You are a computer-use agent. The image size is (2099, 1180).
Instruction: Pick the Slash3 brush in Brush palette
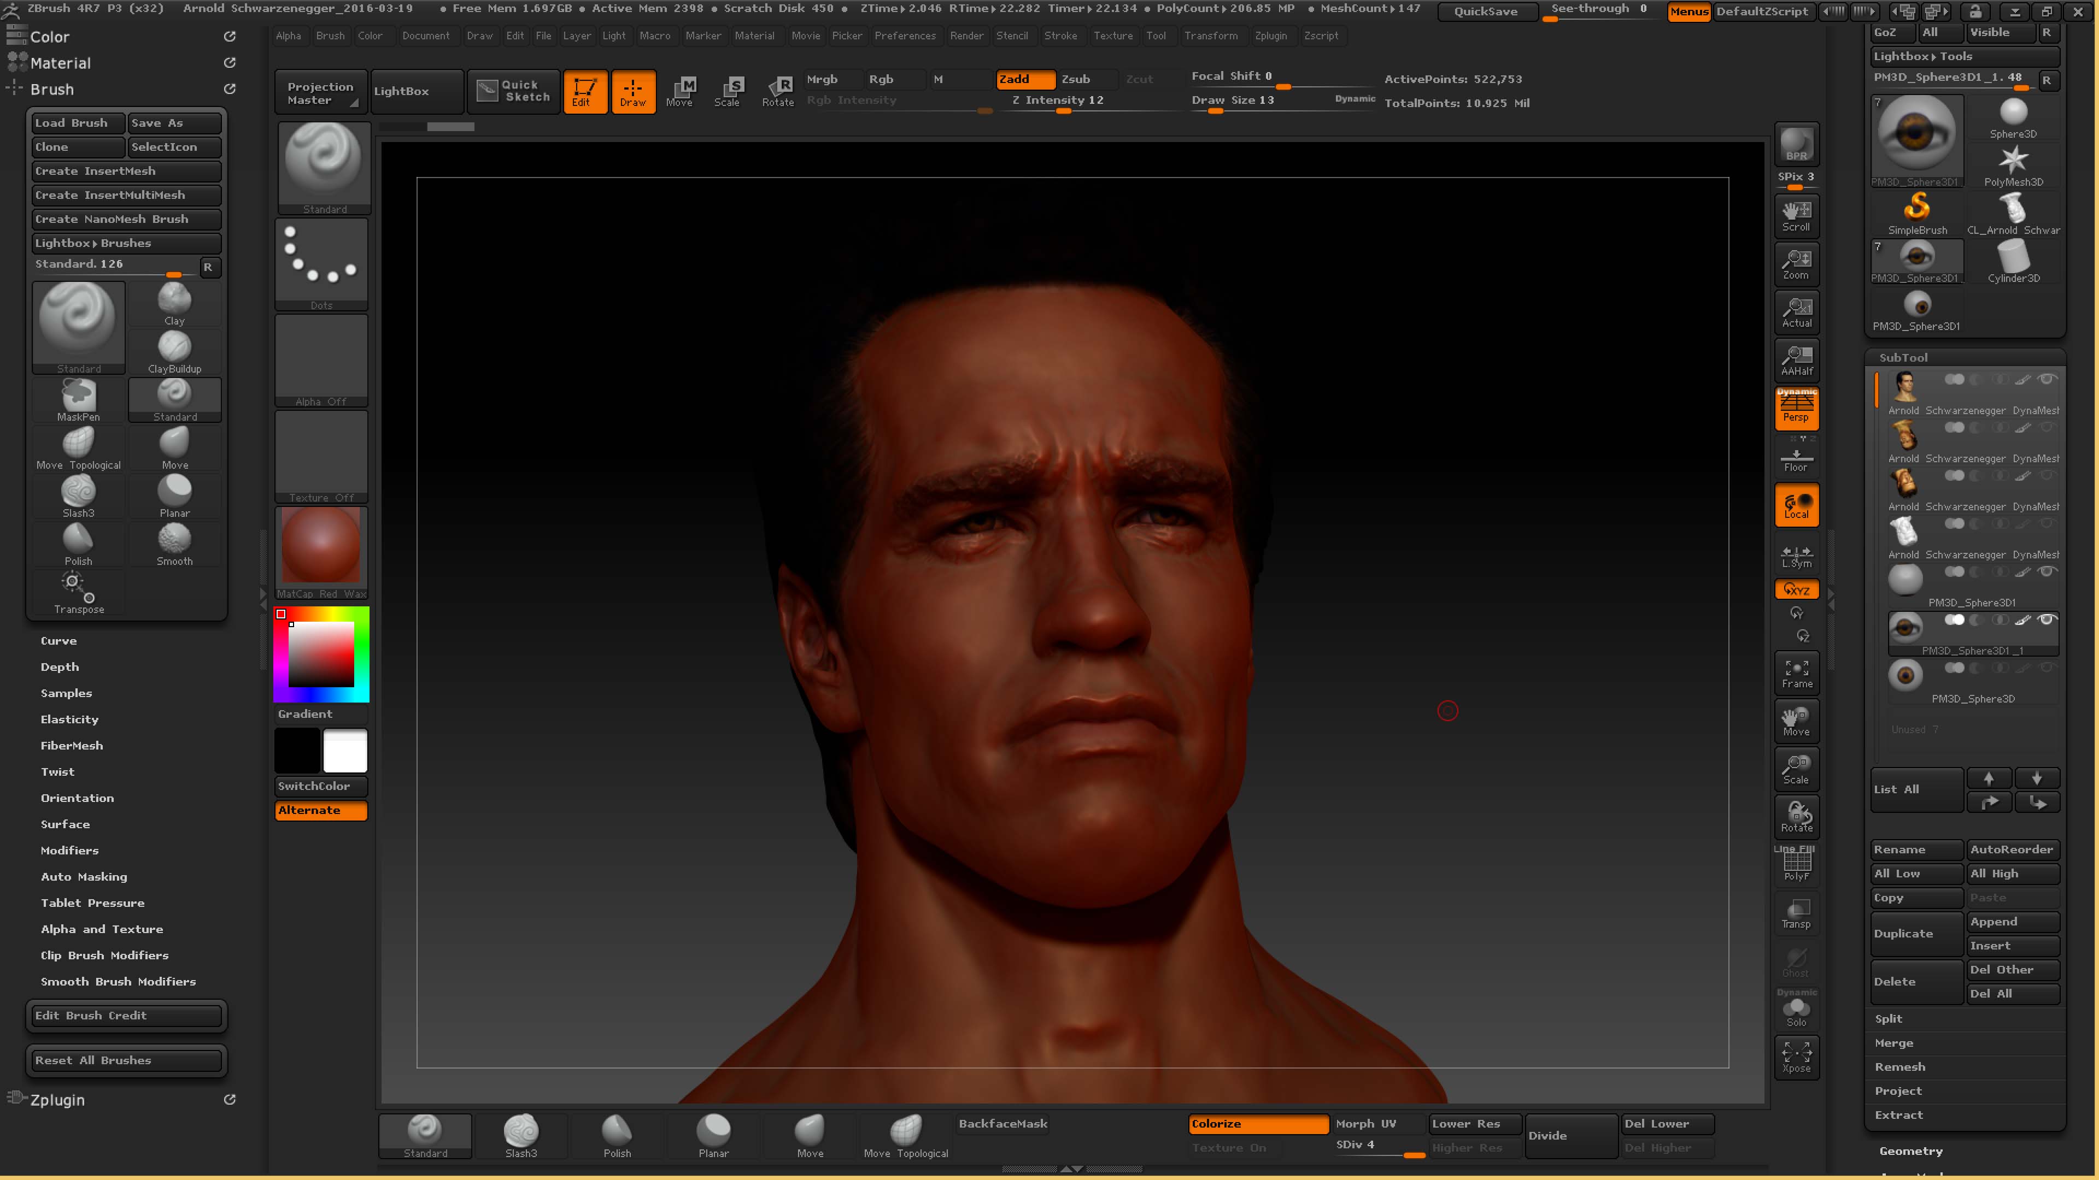[x=78, y=496]
